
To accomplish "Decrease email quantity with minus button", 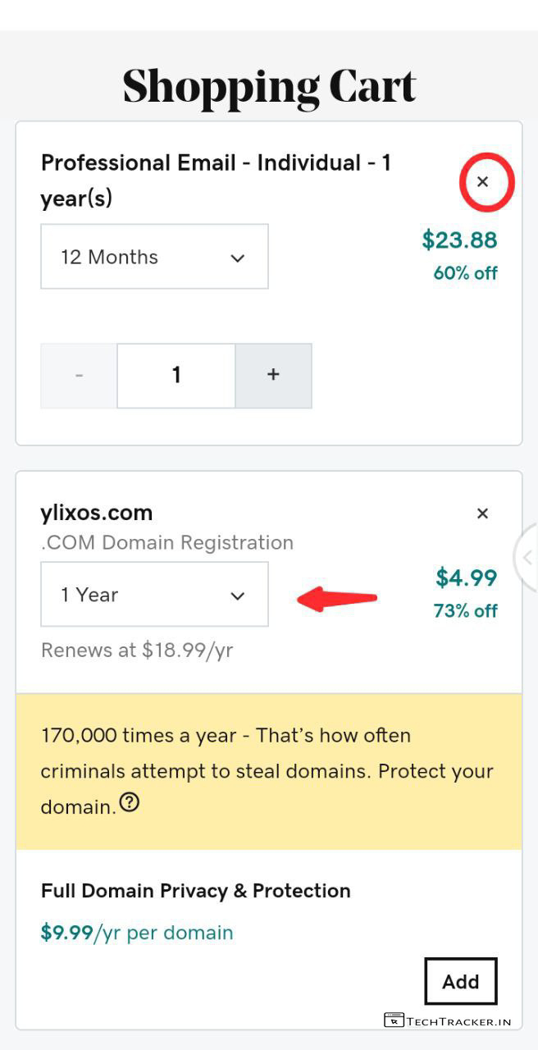I will click(x=79, y=375).
